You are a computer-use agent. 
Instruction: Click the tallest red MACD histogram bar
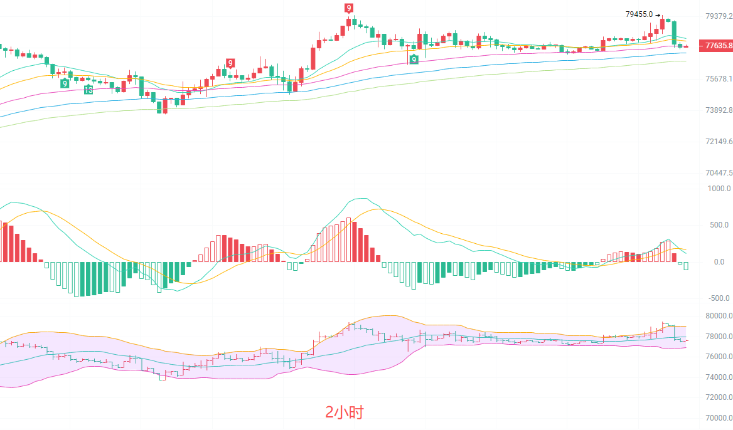[348, 239]
